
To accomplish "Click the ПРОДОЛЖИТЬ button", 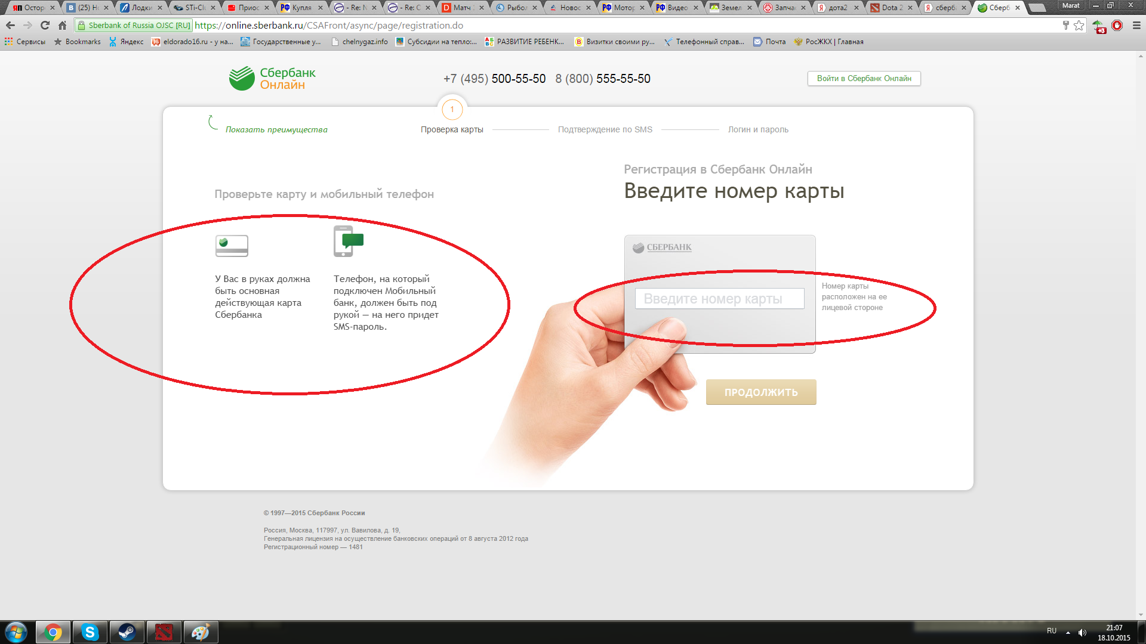I will point(761,392).
